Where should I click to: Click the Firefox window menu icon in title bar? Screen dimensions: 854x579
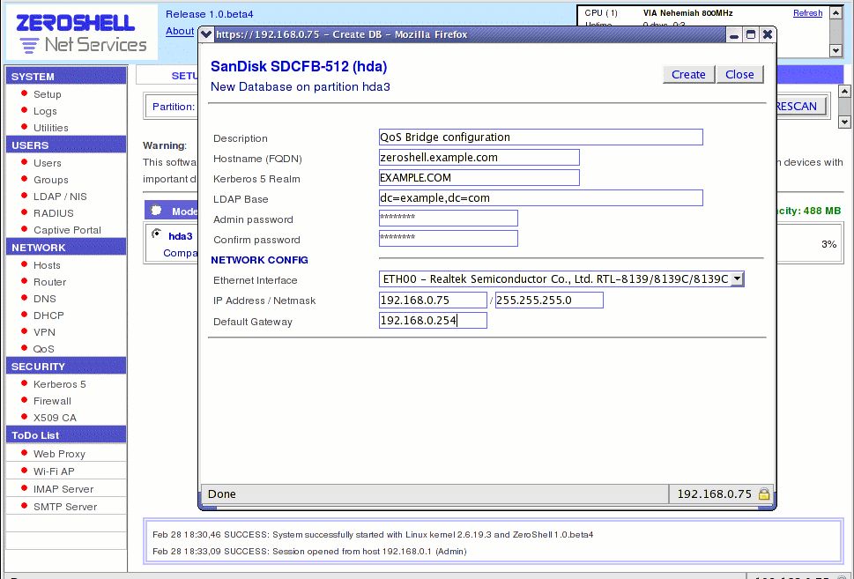pyautogui.click(x=207, y=34)
